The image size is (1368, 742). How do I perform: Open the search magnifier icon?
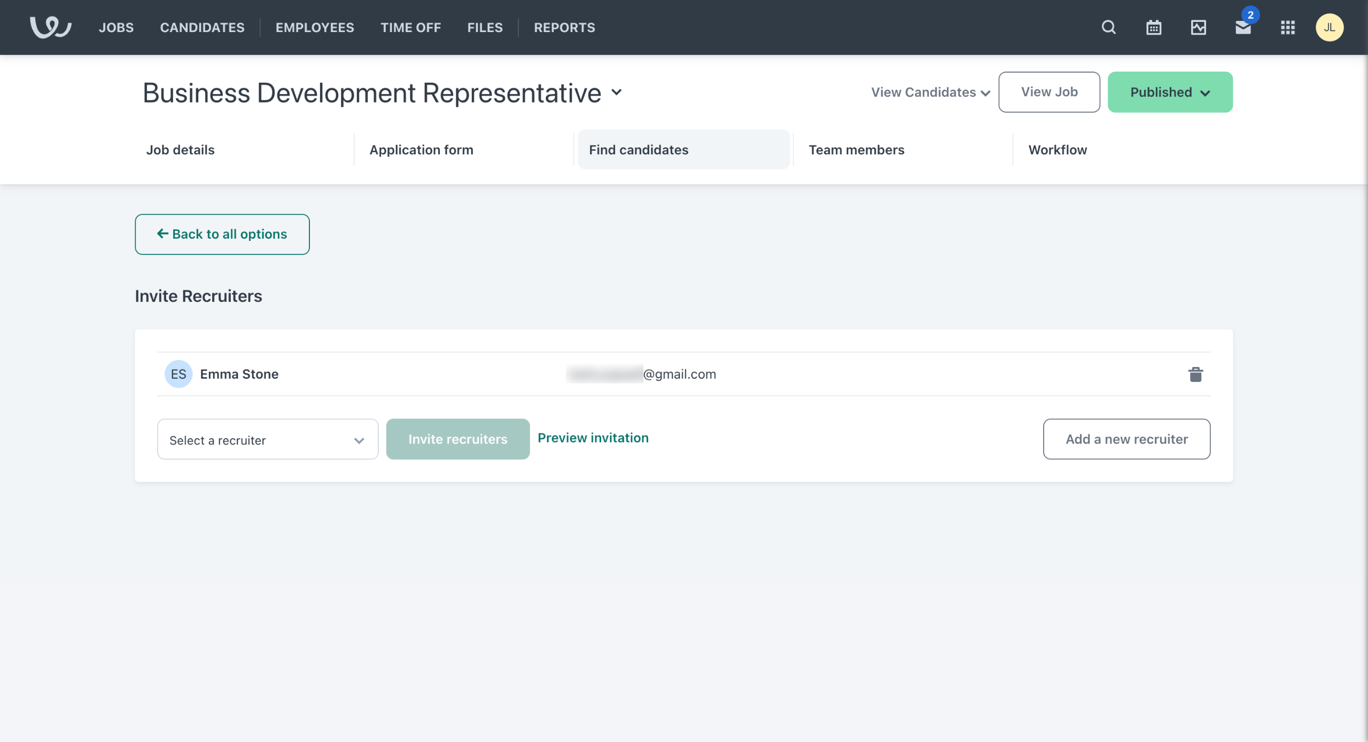point(1109,27)
